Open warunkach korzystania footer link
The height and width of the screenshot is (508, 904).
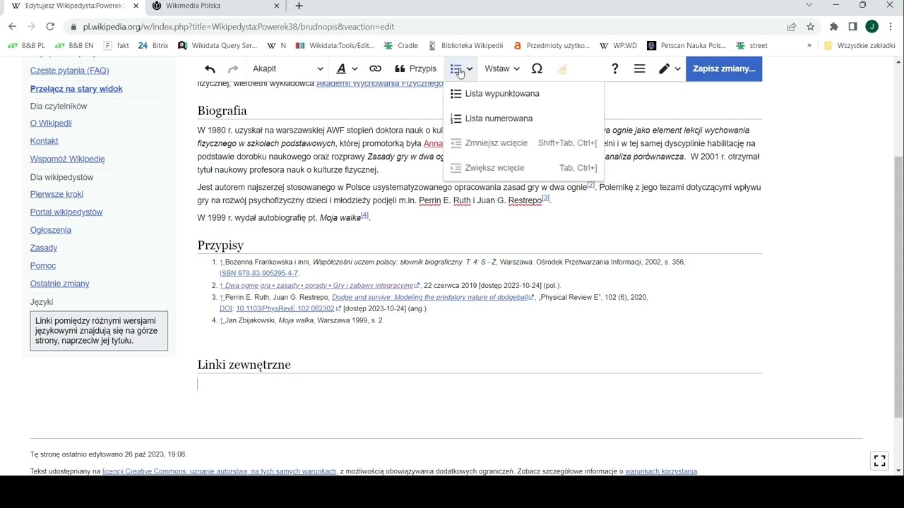[661, 471]
